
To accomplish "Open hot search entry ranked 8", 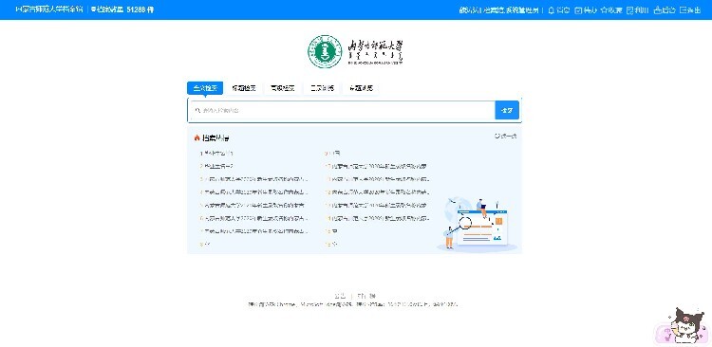I will point(205,244).
